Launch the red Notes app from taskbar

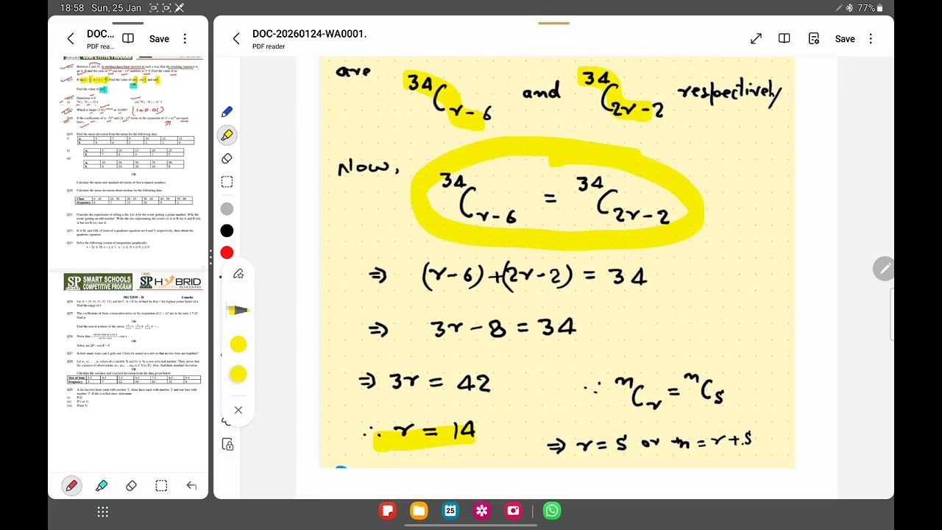coord(388,511)
